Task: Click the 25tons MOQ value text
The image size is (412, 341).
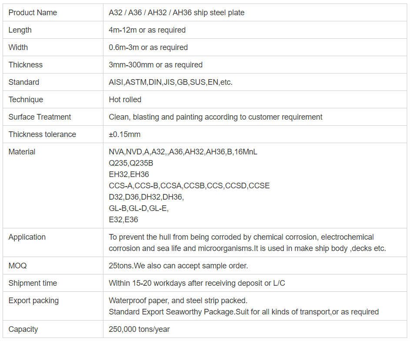Action: point(178,266)
